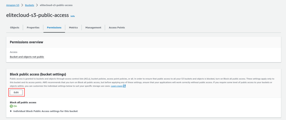The image size is (286, 120).
Task: Open the Management tab
Action: click(x=93, y=27)
